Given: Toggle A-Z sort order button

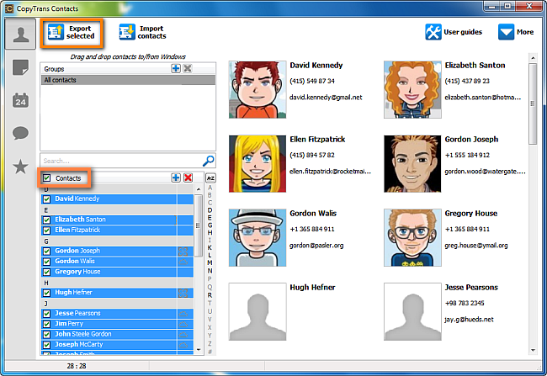Looking at the screenshot, I should (210, 178).
